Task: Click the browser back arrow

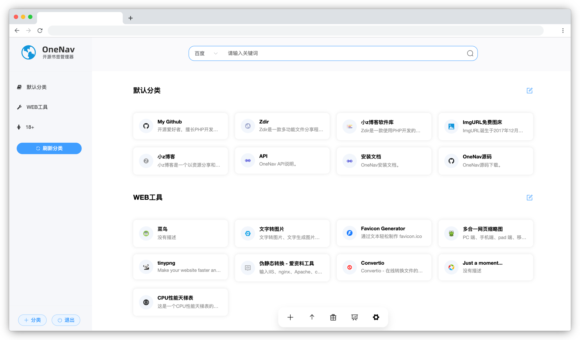Action: 17,31
